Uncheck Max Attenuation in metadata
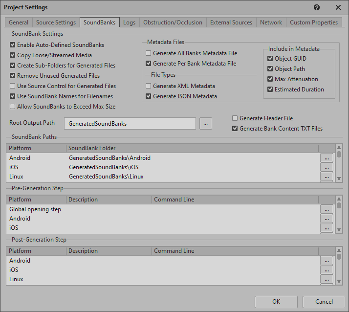 point(270,79)
